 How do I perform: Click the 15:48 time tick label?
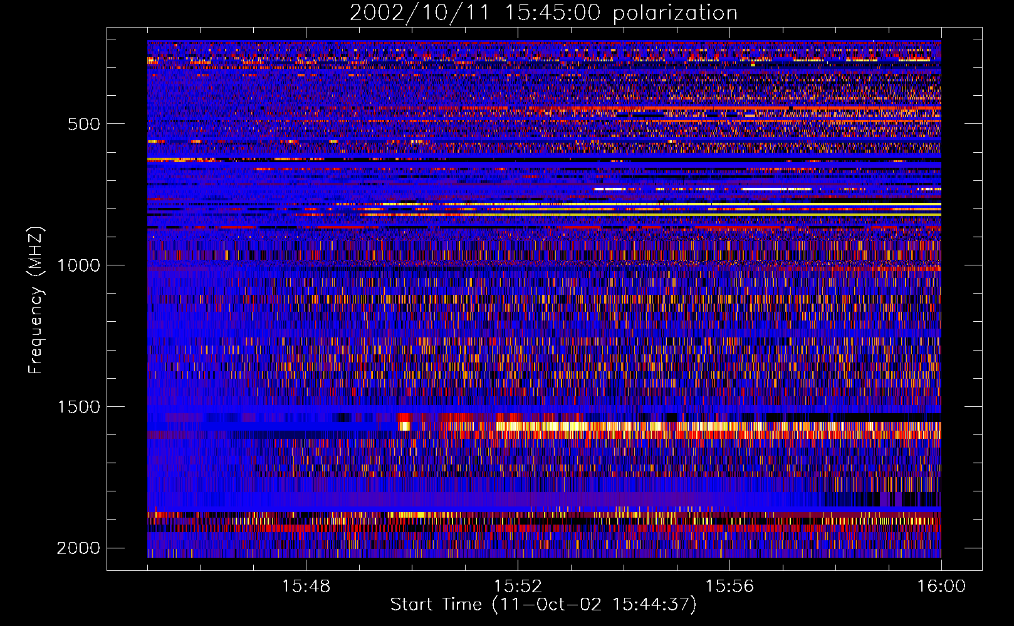point(306,587)
